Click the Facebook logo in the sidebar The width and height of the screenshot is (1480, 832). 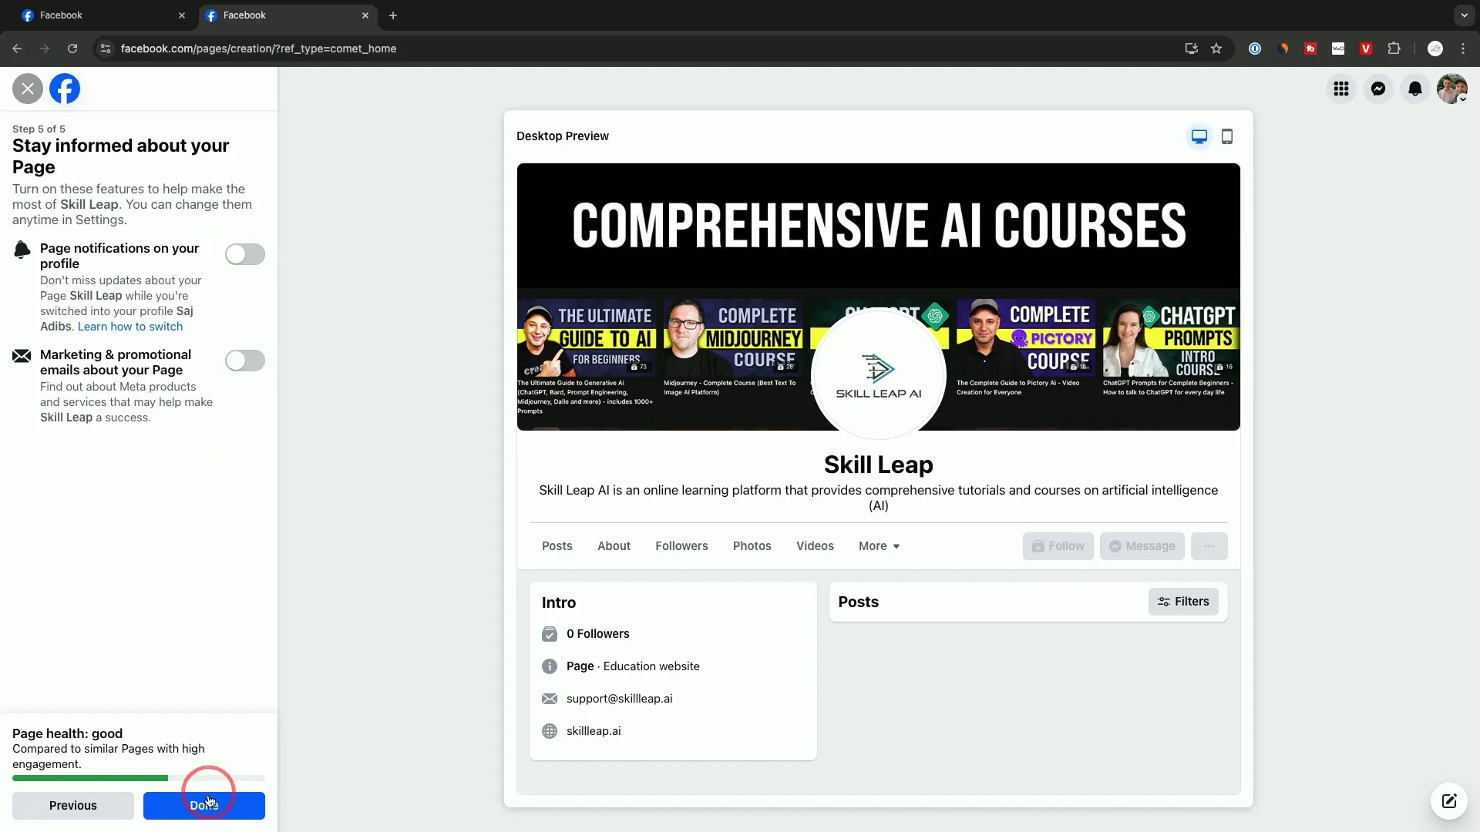click(65, 89)
